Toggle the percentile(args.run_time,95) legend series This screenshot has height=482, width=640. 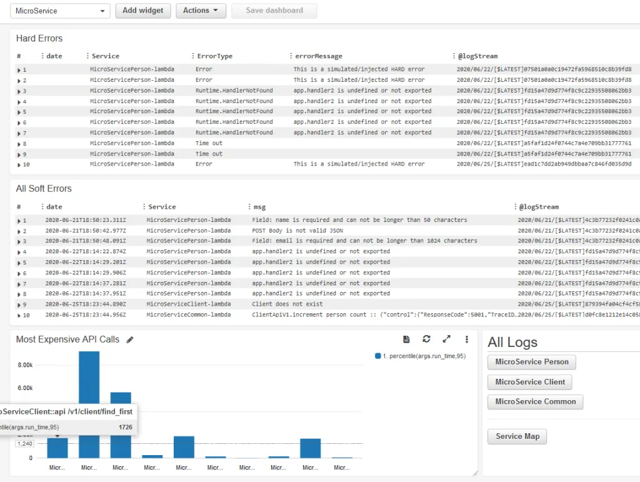377,356
